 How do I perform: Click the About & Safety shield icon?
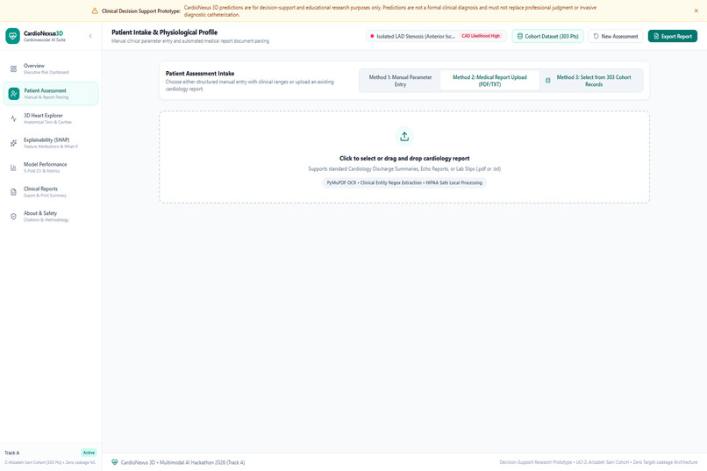pos(13,217)
